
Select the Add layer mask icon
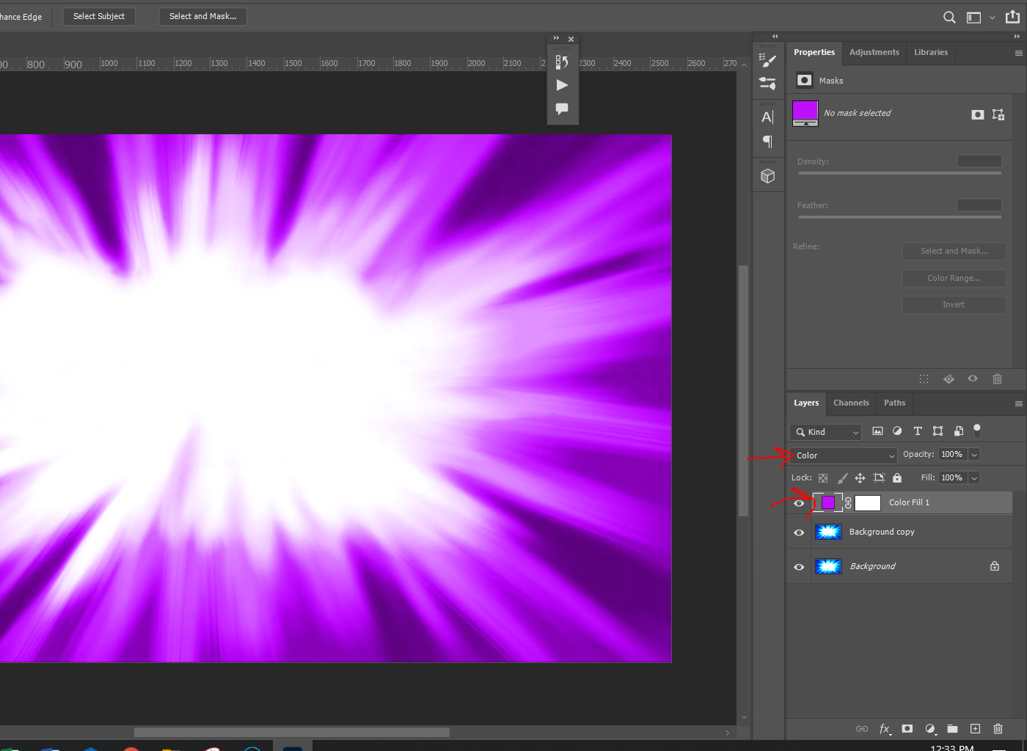pos(907,728)
